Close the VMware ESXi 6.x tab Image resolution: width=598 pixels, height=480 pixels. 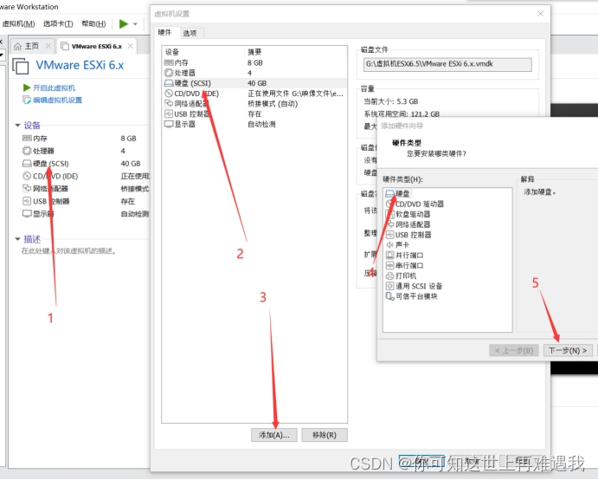pos(131,46)
